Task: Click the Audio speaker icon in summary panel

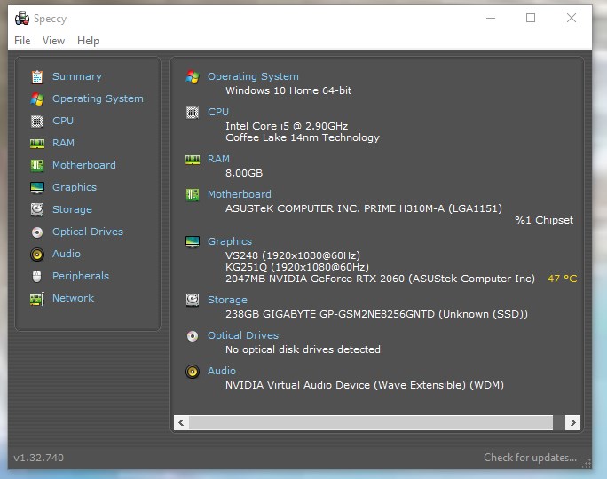Action: [193, 372]
